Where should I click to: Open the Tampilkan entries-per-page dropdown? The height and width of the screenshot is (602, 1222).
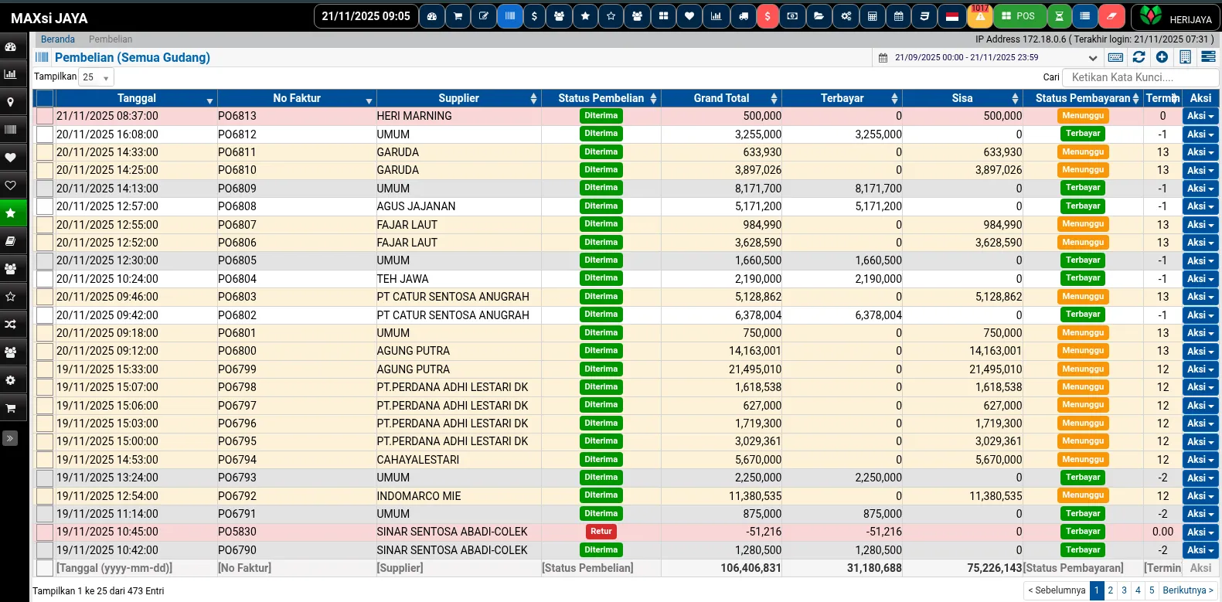[x=96, y=77]
